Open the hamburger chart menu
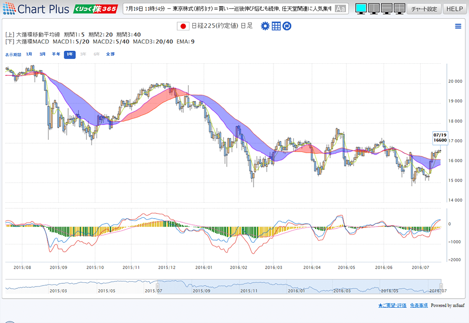This screenshot has height=323, width=469. 458,26
